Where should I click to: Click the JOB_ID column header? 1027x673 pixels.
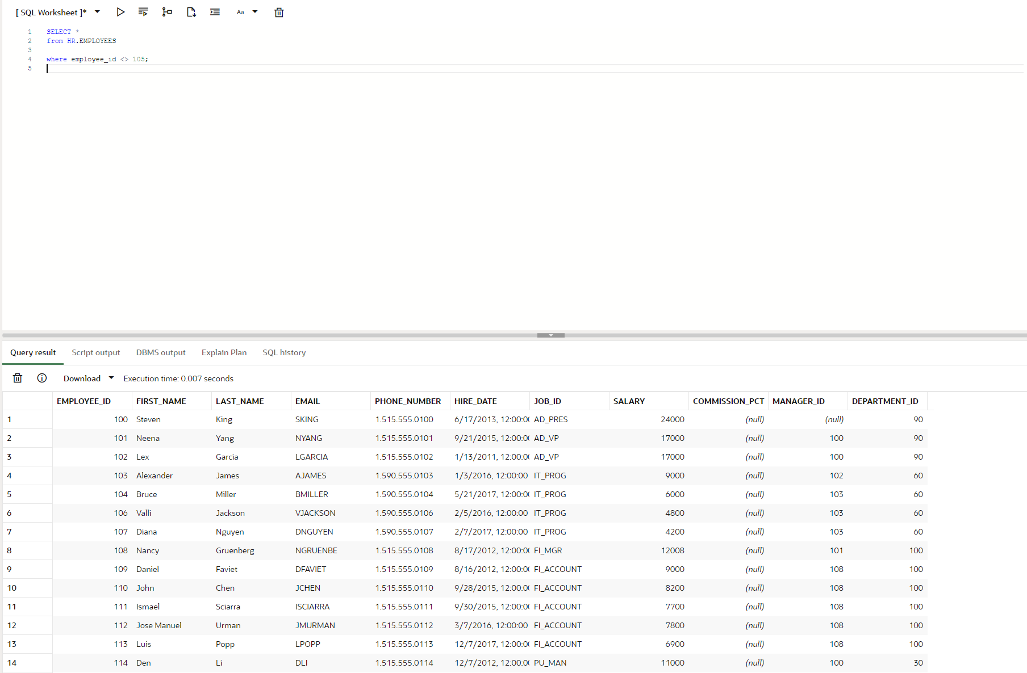pyautogui.click(x=569, y=401)
